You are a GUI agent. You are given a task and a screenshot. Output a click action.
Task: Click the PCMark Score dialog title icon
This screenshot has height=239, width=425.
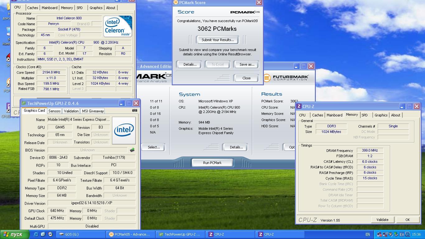(x=176, y=2)
